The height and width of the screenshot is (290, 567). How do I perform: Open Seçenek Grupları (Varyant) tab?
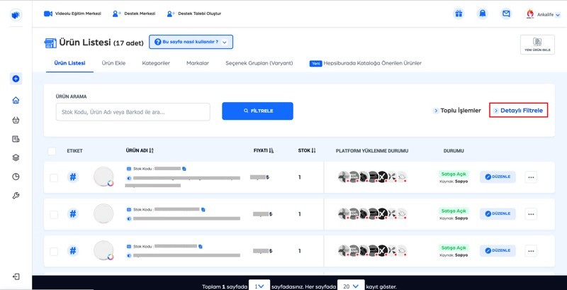click(x=259, y=63)
